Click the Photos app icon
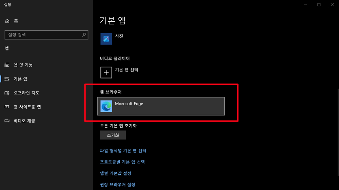The width and height of the screenshot is (339, 190). [106, 39]
